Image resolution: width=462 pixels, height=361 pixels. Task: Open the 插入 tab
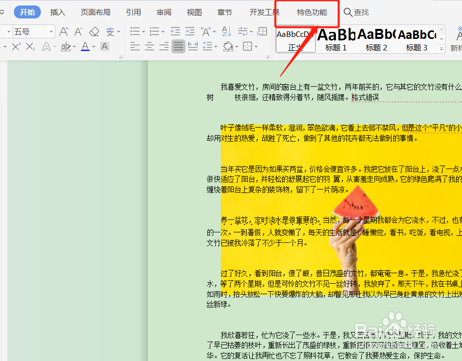[58, 12]
